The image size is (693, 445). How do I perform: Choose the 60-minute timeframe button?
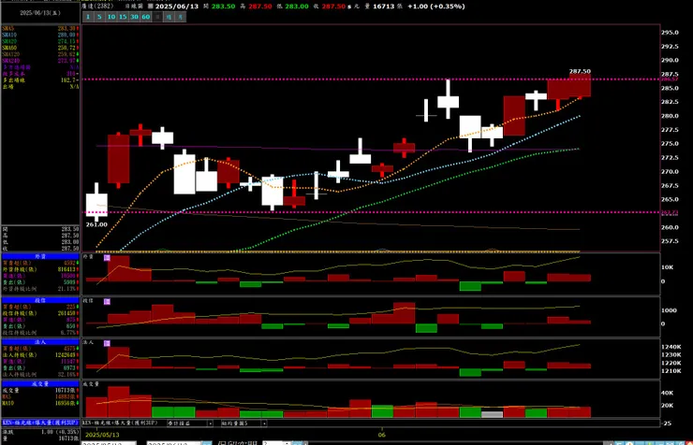pos(145,17)
